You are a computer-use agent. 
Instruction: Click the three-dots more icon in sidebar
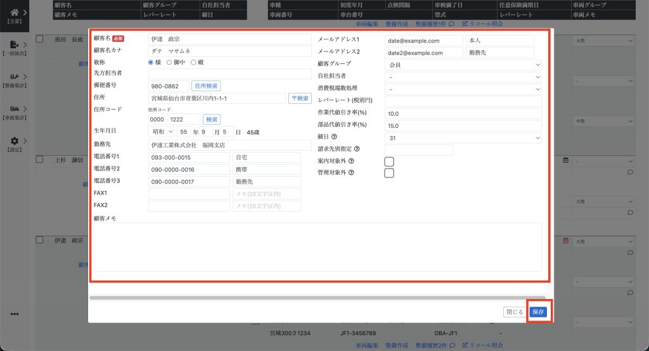pyautogui.click(x=15, y=314)
